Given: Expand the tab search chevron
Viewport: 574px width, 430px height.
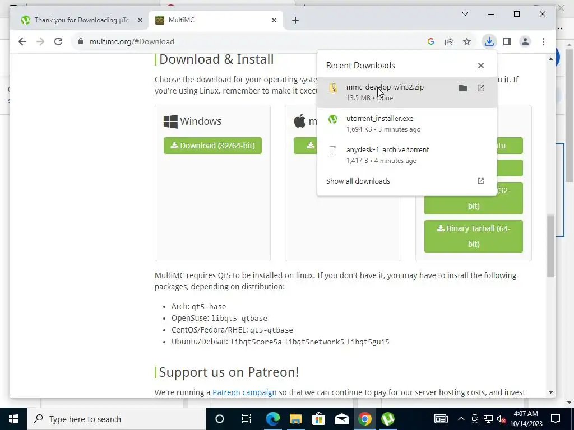Looking at the screenshot, I should [465, 14].
